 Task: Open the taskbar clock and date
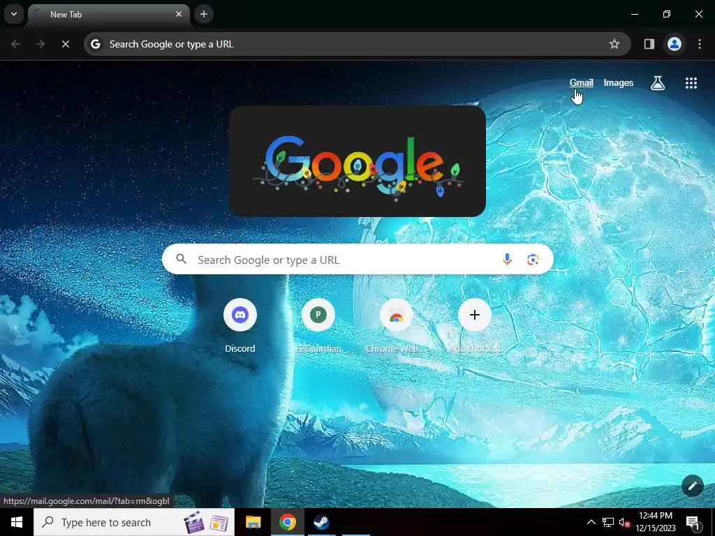[656, 522]
